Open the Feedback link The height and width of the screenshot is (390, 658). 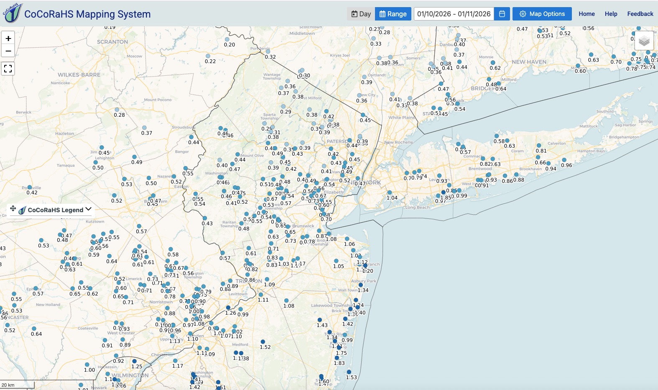pos(640,14)
